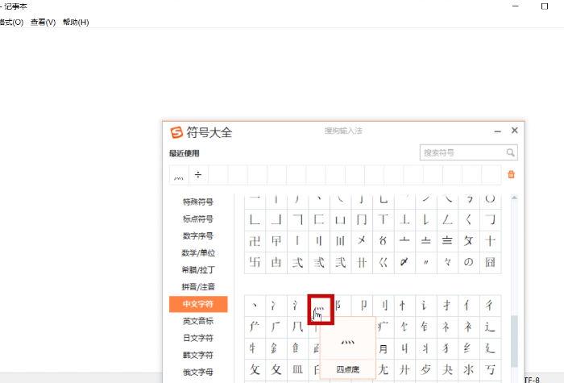Pick the 〃 ditto mark symbol
This screenshot has width=564, height=383.
coord(426,262)
